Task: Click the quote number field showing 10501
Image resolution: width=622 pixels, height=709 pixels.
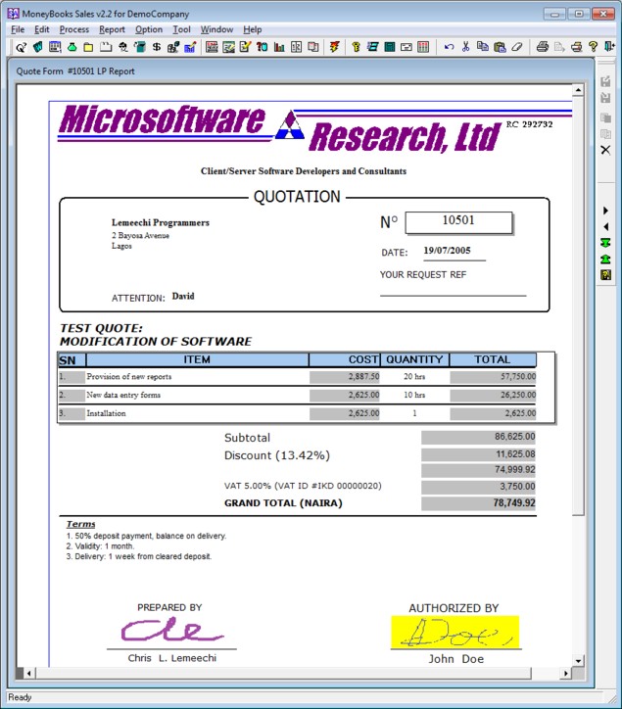Action: pos(458,222)
